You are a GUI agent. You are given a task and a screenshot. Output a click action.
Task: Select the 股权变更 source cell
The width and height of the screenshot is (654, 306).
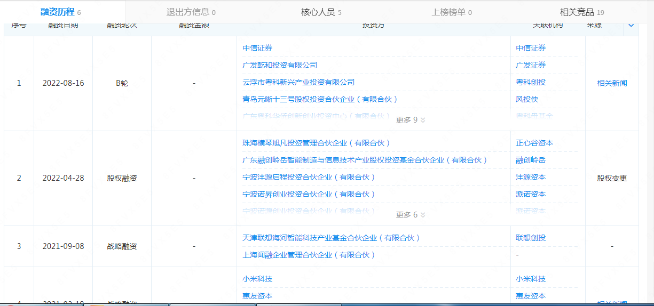612,178
